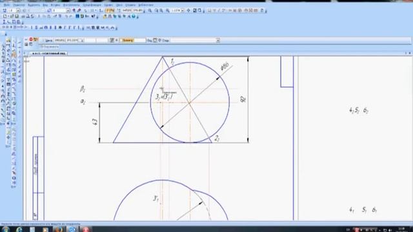Click the red Stop command button
The width and height of the screenshot is (413, 232).
coord(31,39)
